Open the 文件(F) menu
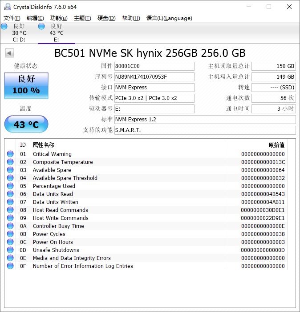This screenshot has height=312, width=300. (12, 18)
